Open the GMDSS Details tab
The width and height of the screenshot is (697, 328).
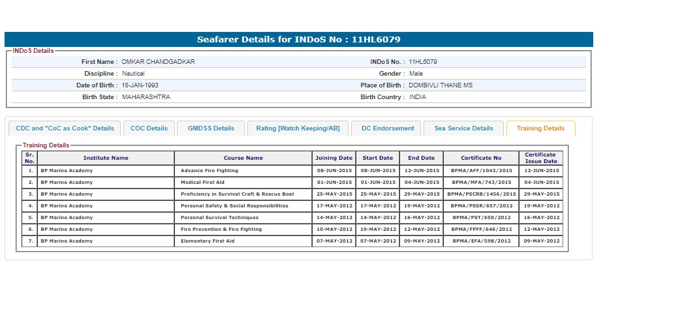[211, 128]
